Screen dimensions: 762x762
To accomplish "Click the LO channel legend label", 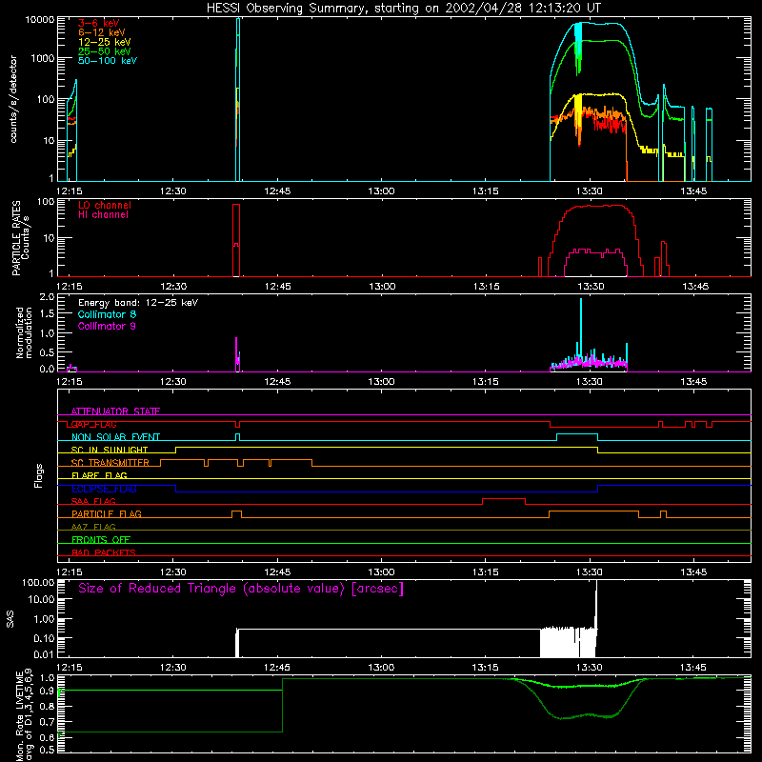I will [105, 205].
